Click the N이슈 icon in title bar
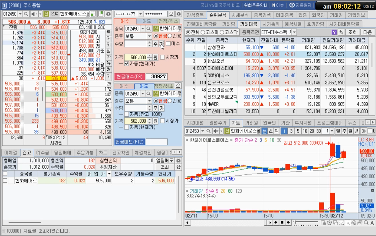 click(278, 5)
